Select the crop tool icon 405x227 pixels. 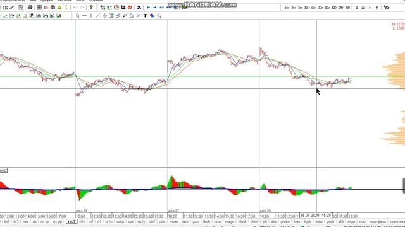point(123,8)
